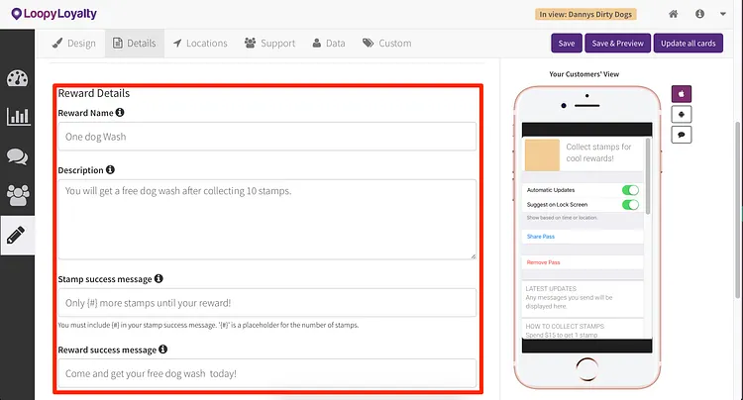Click the Save & Preview button
Screen dimensions: 743x400
pos(617,44)
